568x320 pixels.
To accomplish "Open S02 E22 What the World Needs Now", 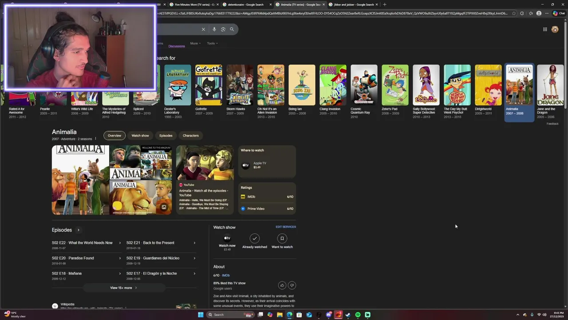I will coord(87,245).
